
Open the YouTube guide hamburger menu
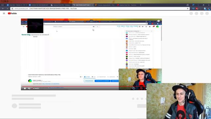4,13
